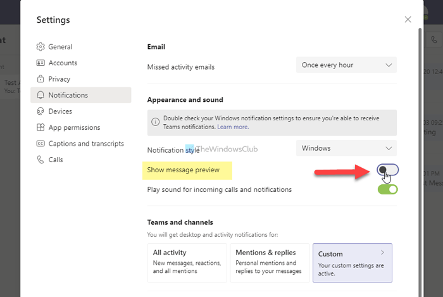This screenshot has height=297, width=443.
Task: Switch to the Privacy settings section
Action: (x=59, y=79)
